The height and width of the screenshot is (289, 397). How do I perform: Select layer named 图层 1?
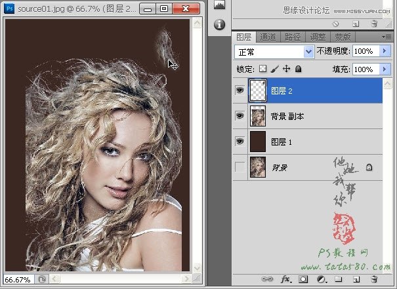[x=282, y=142]
